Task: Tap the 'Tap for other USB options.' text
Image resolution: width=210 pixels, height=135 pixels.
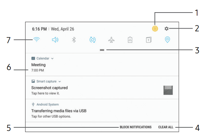Action: [x=51, y=117]
